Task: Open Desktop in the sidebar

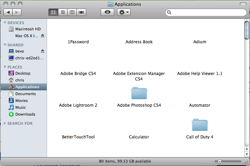Action: coord(24,73)
